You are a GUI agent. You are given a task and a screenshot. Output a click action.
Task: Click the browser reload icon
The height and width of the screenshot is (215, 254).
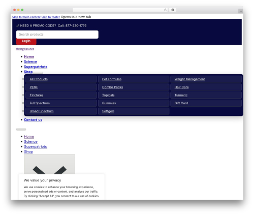[x=165, y=10]
